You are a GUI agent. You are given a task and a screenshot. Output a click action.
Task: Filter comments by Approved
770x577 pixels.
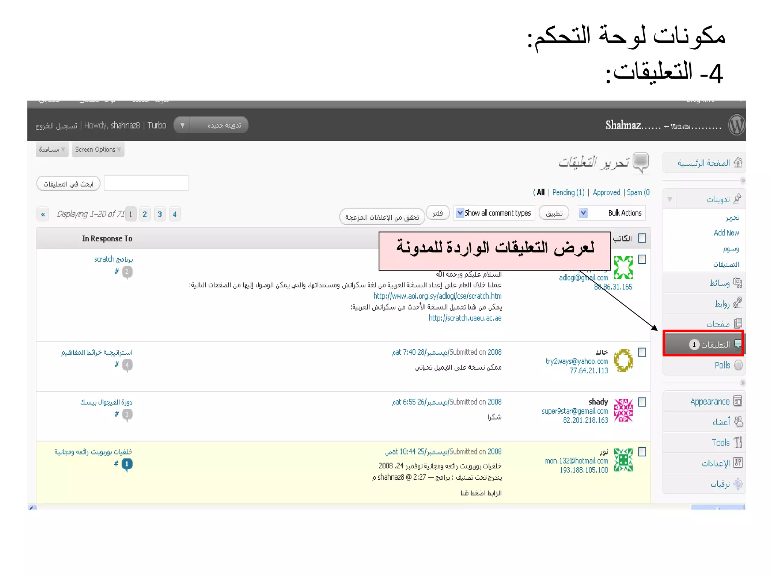pos(606,192)
